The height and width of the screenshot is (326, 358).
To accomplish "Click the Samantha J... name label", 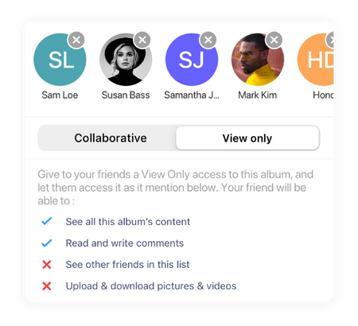I will 192,95.
